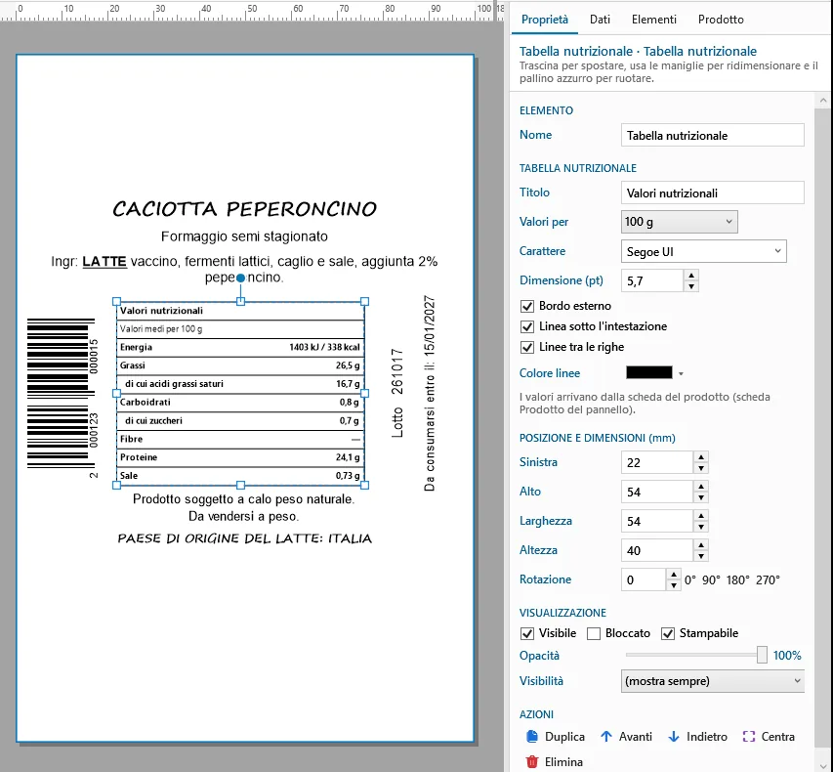Viewport: 833px width, 772px height.
Task: Click the Titolo input field
Action: coord(713,193)
